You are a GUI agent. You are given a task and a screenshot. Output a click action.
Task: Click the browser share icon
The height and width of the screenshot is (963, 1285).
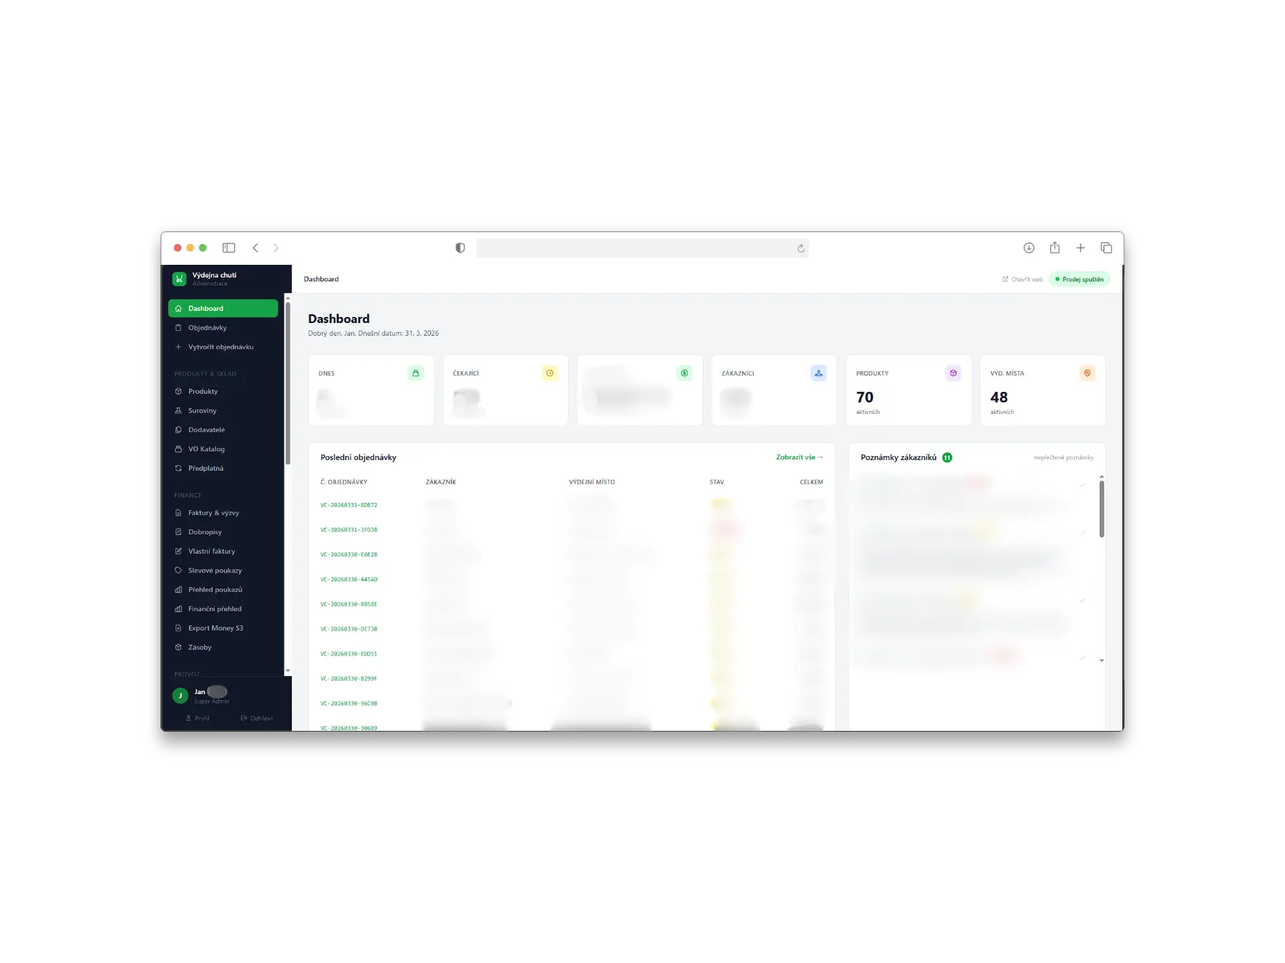[1055, 247]
